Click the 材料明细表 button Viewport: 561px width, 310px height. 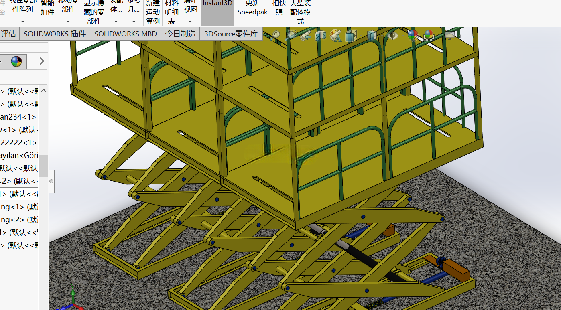[x=172, y=12]
